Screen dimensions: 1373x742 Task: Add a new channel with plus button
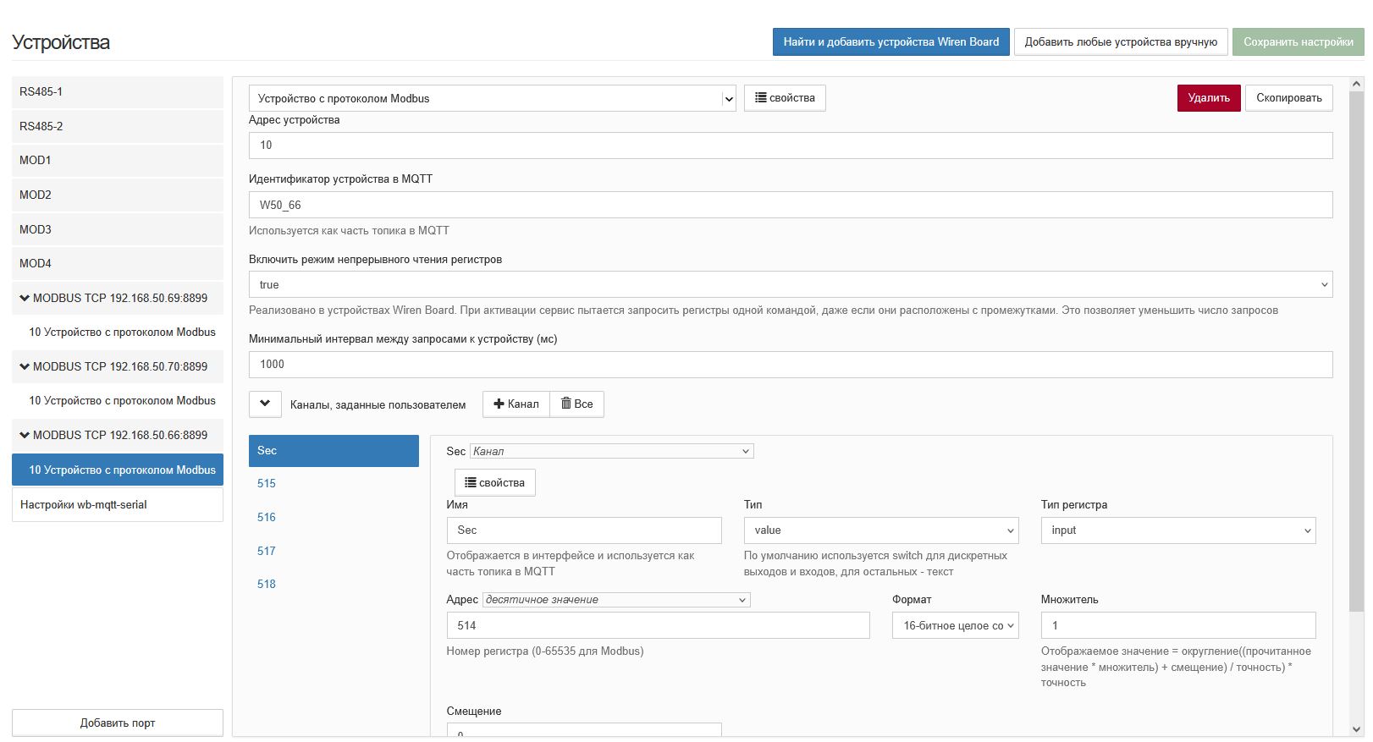point(516,404)
